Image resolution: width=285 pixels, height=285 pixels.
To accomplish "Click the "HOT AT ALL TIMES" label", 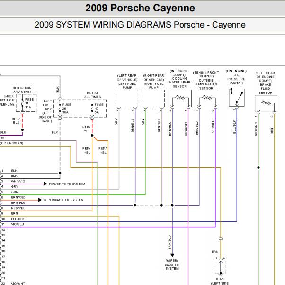I will pos(92,95).
